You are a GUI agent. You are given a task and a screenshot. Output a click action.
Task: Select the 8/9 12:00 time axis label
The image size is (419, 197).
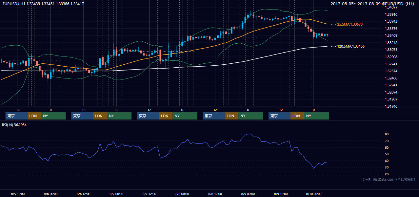coord(281,194)
